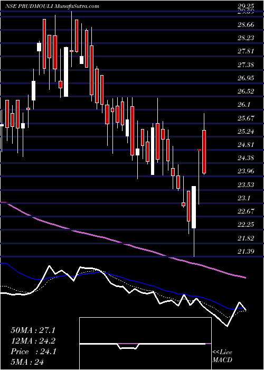The height and width of the screenshot is (370, 264).
Task: Click the 22.67 price axis label
Action: point(246,211)
